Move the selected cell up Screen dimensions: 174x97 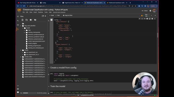click(139, 19)
